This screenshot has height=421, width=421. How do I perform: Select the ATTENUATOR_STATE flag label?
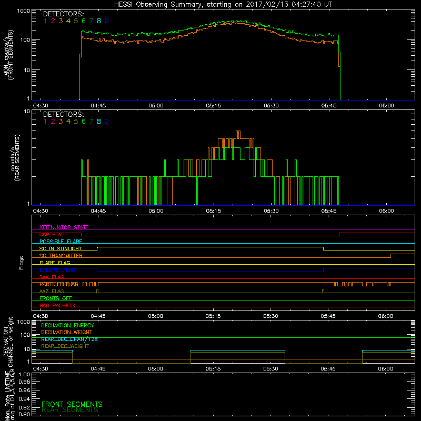click(64, 227)
